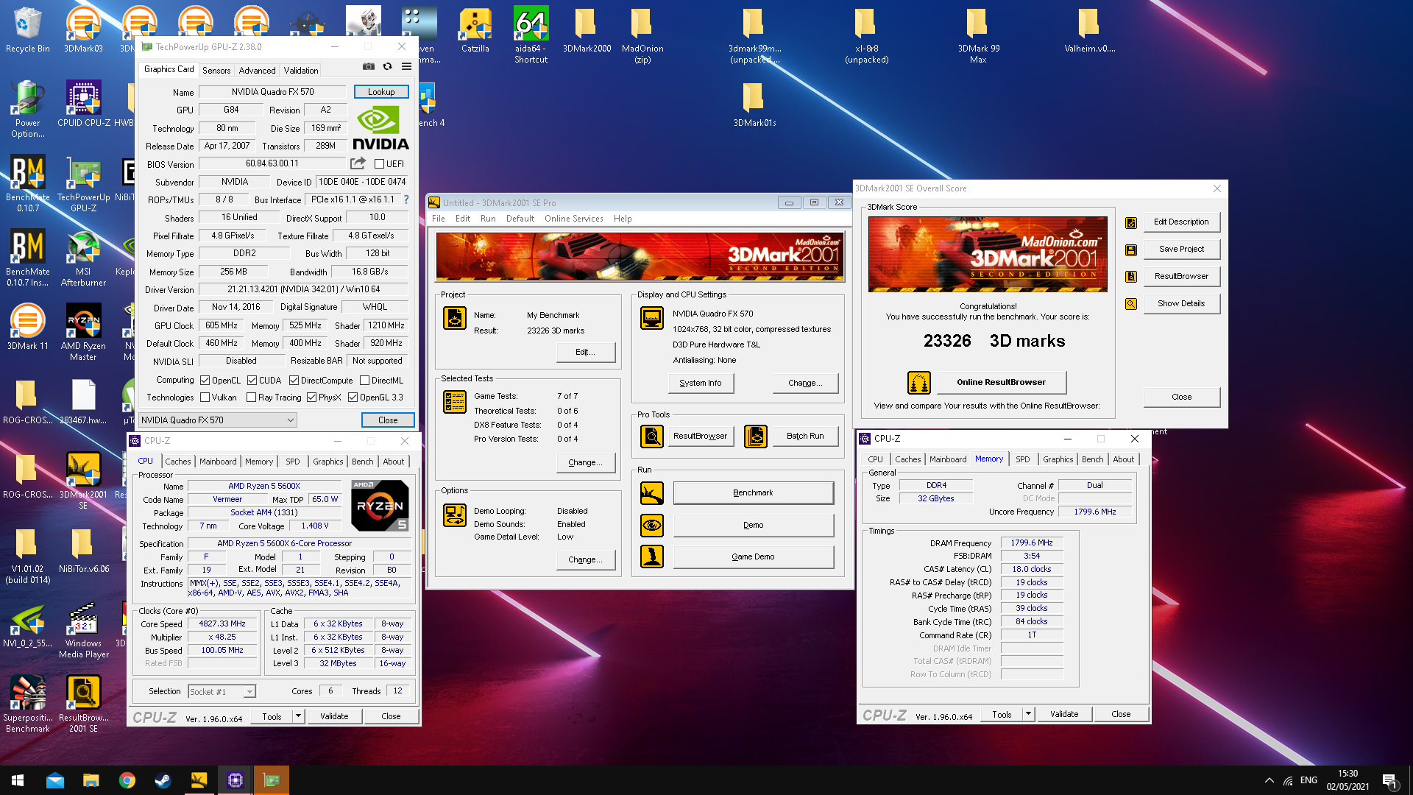Toggle the Ray Tracing checkbox
1413x795 pixels.
click(252, 397)
